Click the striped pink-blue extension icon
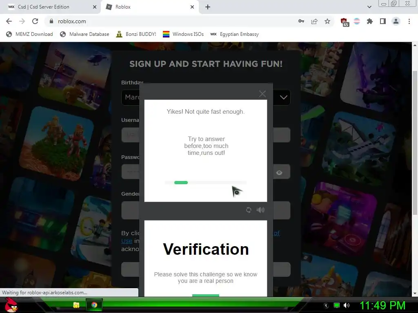 tap(357, 21)
